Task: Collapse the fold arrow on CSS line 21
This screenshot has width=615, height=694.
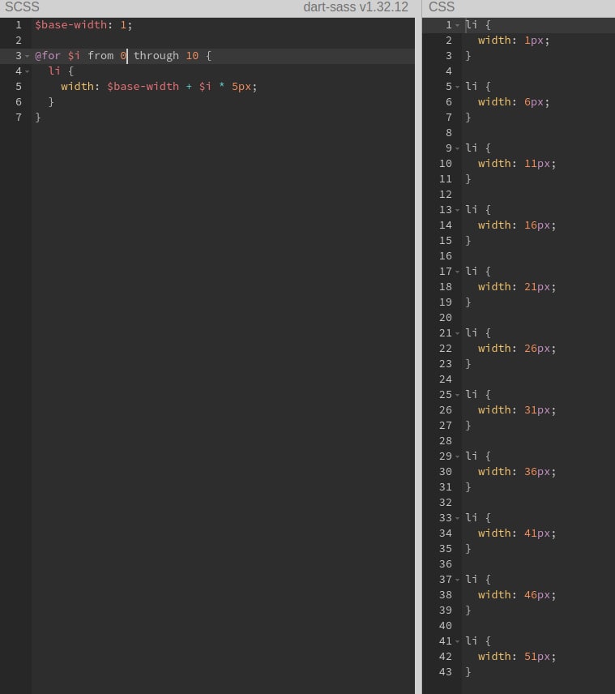Action: click(458, 333)
